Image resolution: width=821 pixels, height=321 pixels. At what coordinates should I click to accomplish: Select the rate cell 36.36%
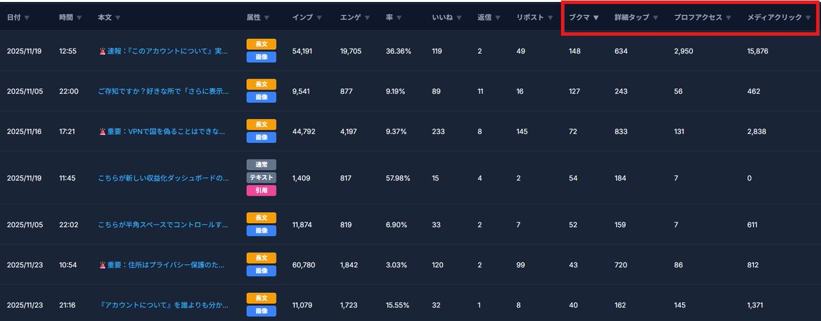pos(398,51)
